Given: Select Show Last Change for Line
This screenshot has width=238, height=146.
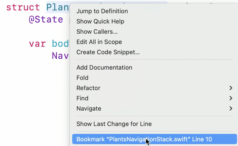Looking at the screenshot, I should pyautogui.click(x=154, y=124).
